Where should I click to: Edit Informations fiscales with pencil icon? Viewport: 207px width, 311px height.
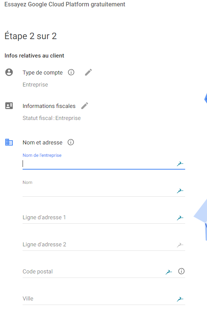85,106
